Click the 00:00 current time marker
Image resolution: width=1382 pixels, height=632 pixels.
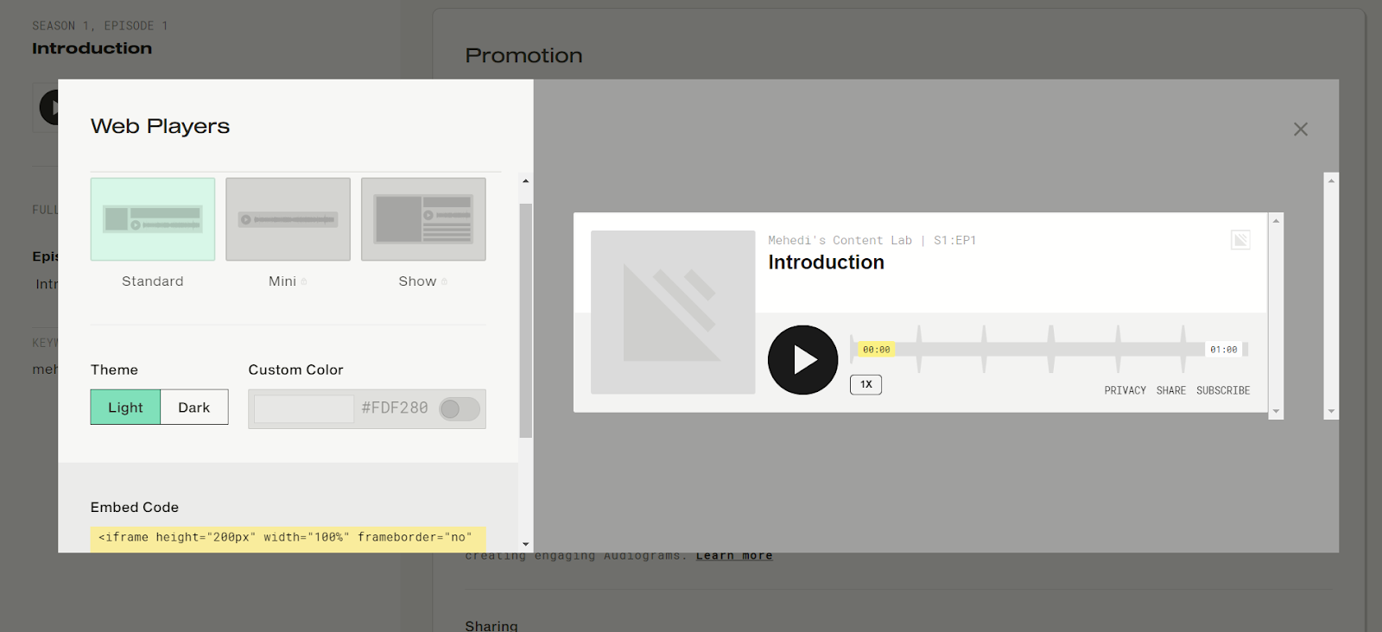point(876,350)
